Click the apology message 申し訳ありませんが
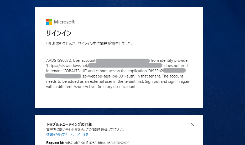The height and width of the screenshot is (145, 245). (89, 44)
